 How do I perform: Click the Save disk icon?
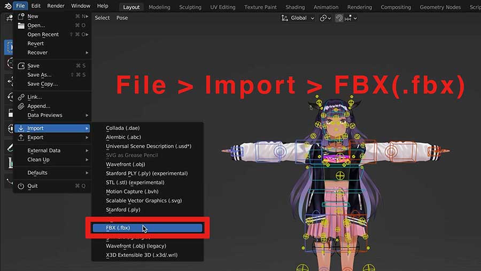[x=21, y=66]
